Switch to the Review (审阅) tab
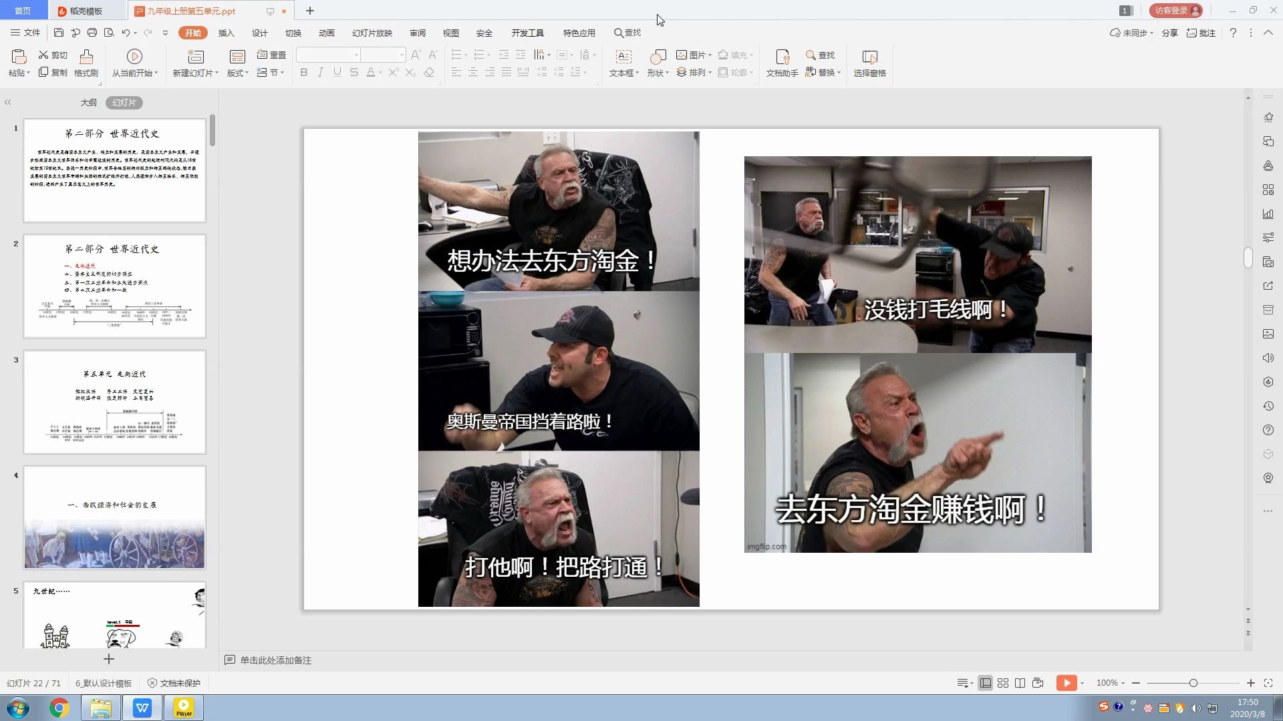 click(x=418, y=33)
